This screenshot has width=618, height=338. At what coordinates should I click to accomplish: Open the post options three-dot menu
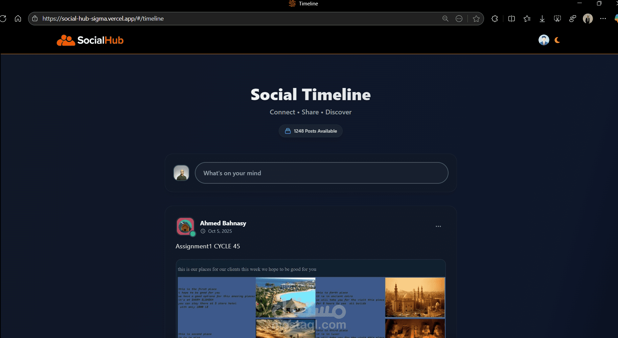pyautogui.click(x=438, y=226)
